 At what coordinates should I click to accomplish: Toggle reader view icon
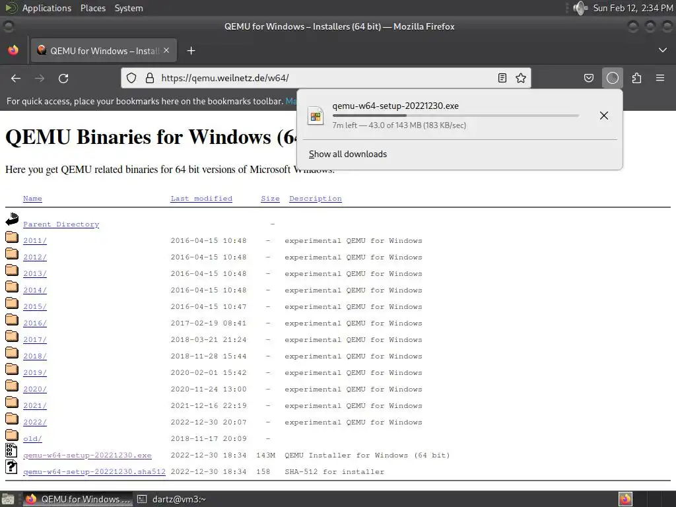[x=502, y=78]
